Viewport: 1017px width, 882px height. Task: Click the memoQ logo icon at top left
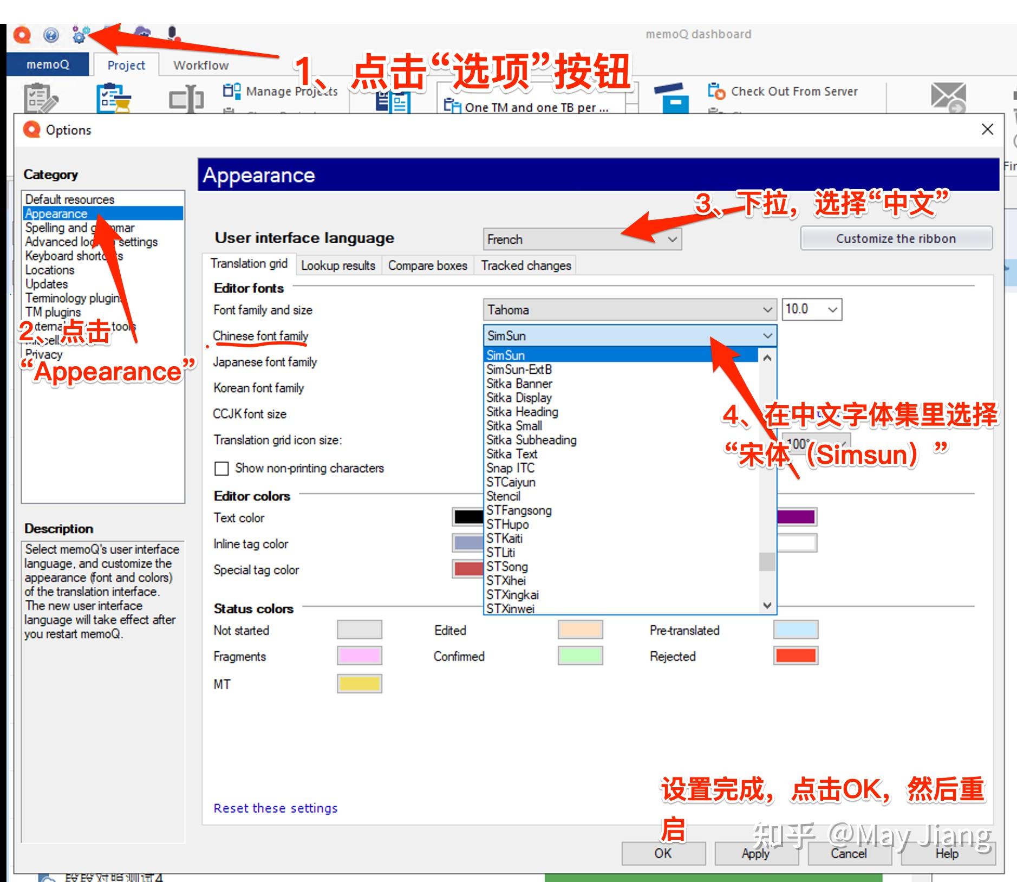[22, 35]
